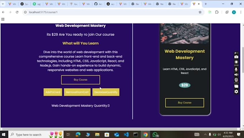244x138 pixels.
Task: Open the side panel icon in toolbar
Action: tap(227, 12)
